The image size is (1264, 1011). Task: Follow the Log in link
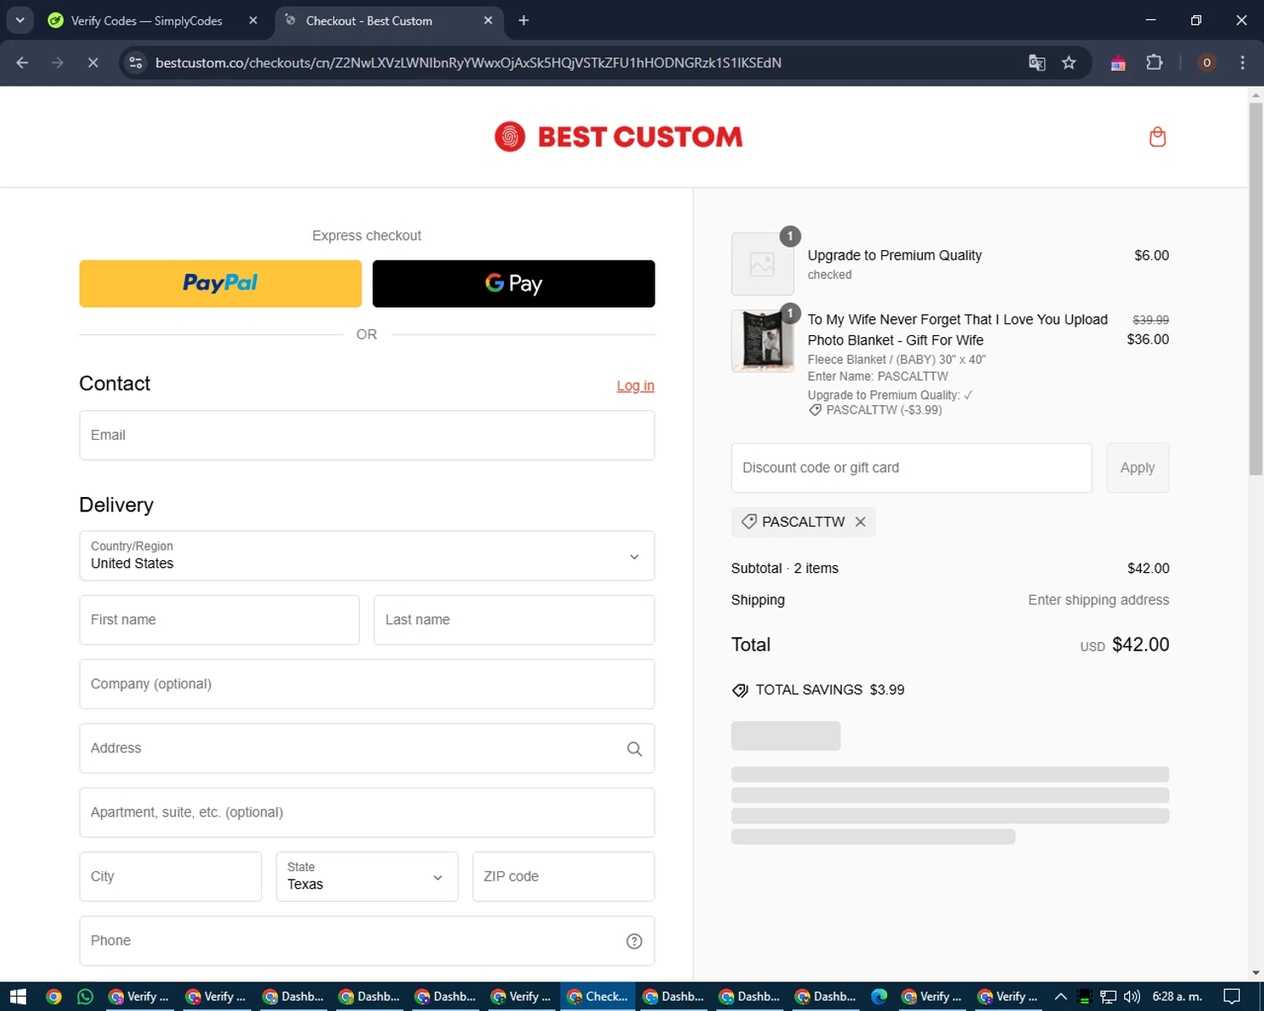[x=635, y=386]
